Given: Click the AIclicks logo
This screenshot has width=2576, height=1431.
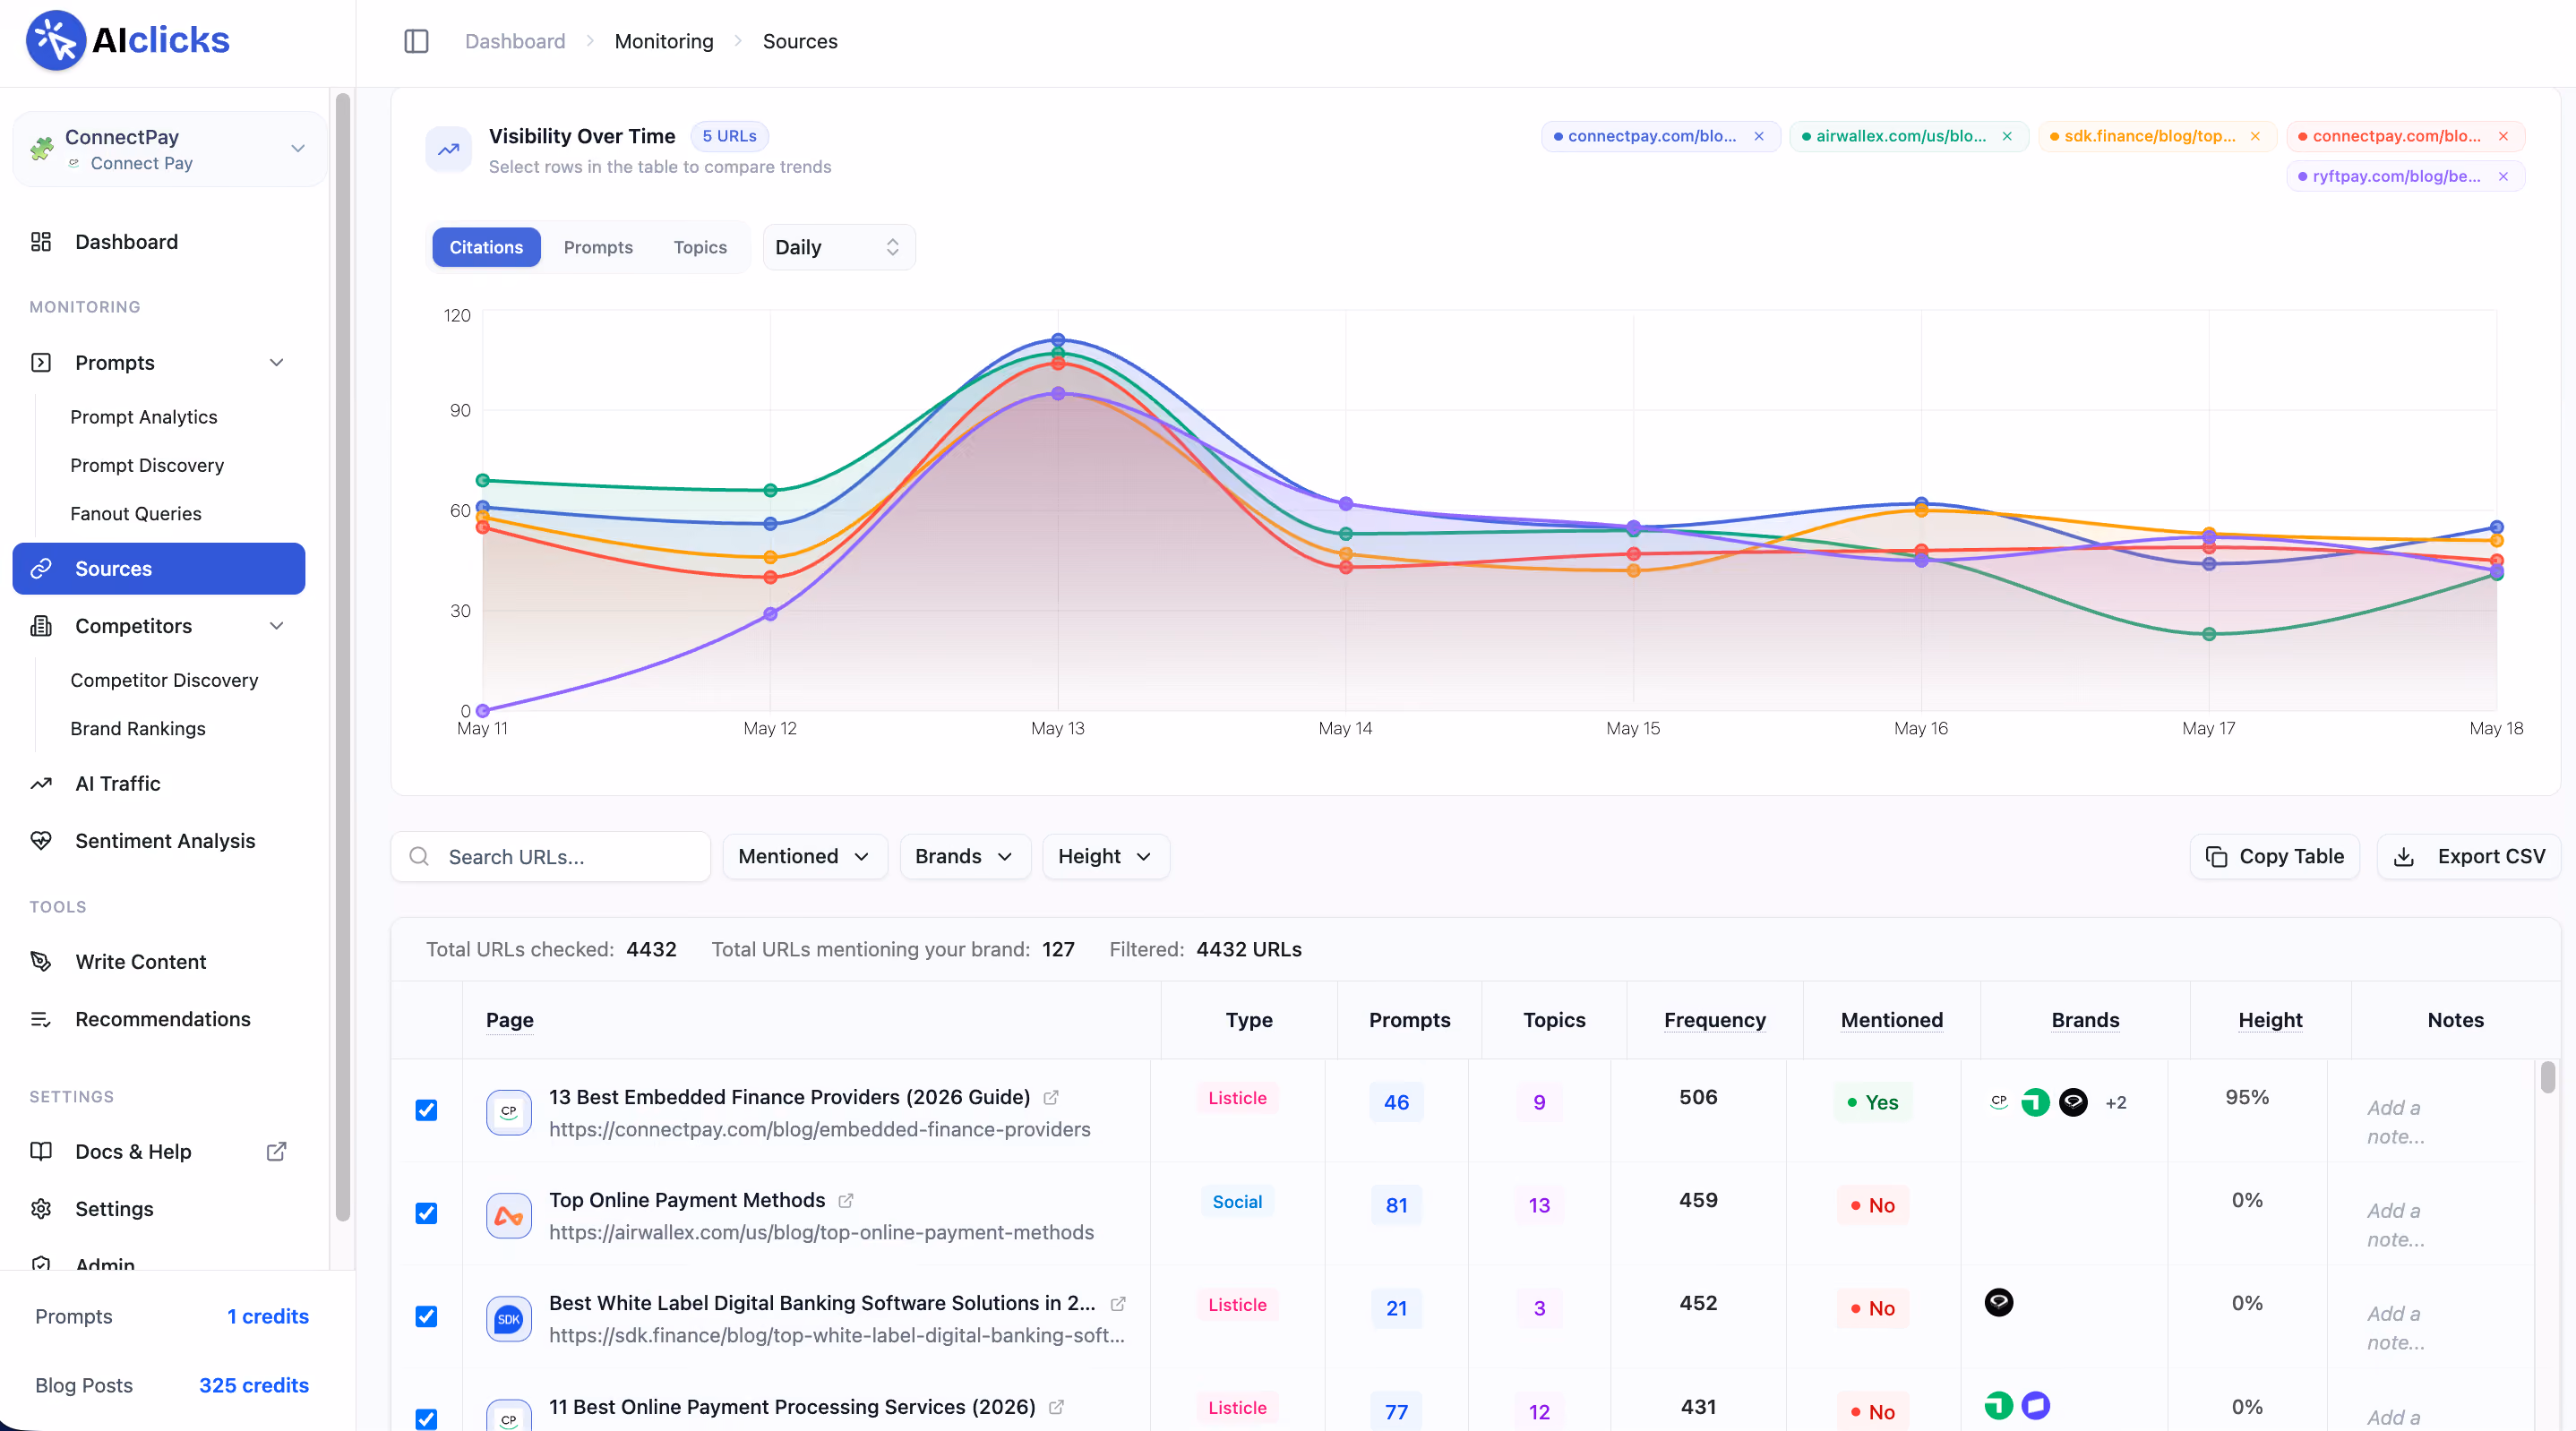Looking at the screenshot, I should click(128, 40).
